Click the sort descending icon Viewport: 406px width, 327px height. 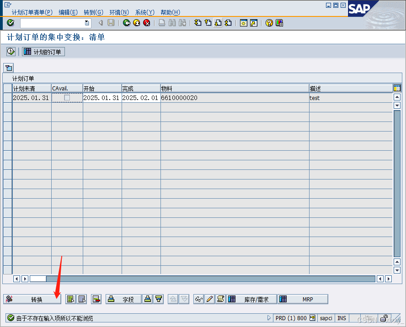click(159, 299)
